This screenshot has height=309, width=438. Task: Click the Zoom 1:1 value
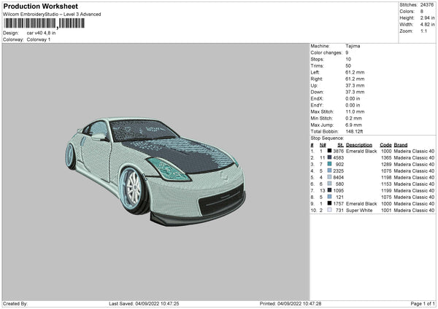point(423,31)
